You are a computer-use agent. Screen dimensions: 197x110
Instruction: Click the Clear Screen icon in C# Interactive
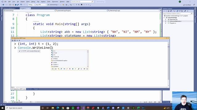[x=15, y=41]
